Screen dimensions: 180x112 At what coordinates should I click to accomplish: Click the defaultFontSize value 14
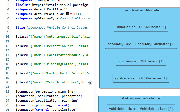click(66, 9)
